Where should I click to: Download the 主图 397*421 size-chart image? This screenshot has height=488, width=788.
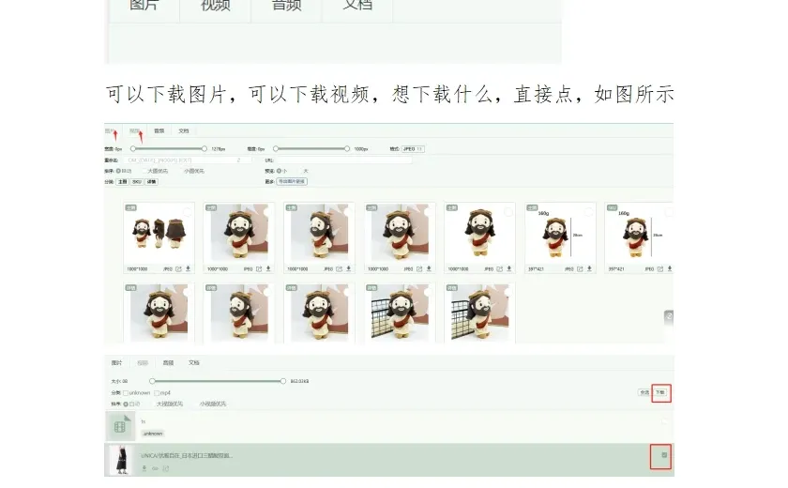(x=589, y=269)
